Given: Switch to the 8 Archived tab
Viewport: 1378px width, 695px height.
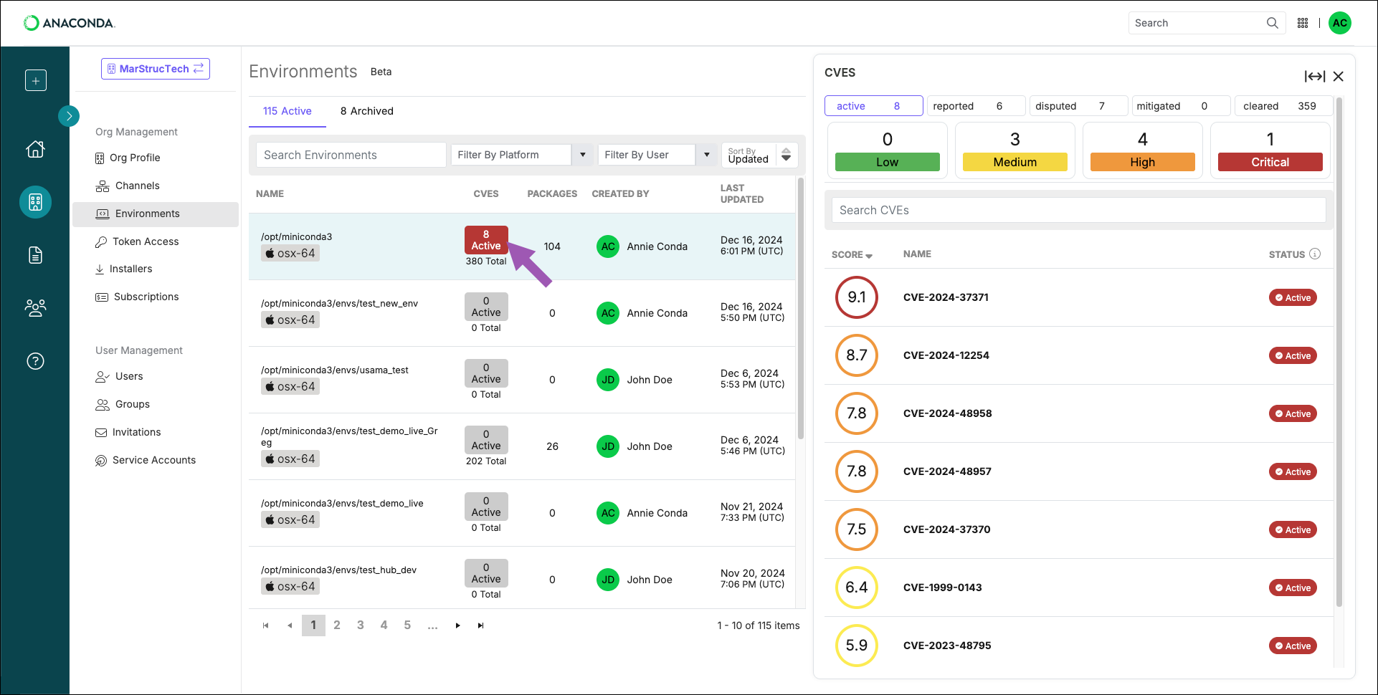Looking at the screenshot, I should [x=366, y=111].
